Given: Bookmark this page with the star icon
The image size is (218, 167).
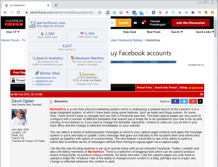Looking at the screenshot, I should coord(99,13).
